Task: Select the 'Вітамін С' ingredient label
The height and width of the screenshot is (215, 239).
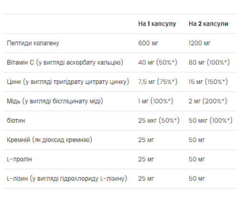Action: (65, 63)
